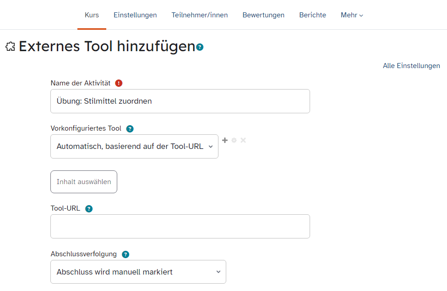The width and height of the screenshot is (447, 291).
Task: Open the Einstellungen tab
Action: click(x=135, y=15)
